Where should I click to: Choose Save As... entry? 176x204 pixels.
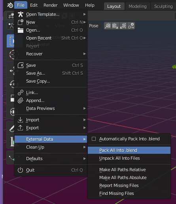point(51,73)
